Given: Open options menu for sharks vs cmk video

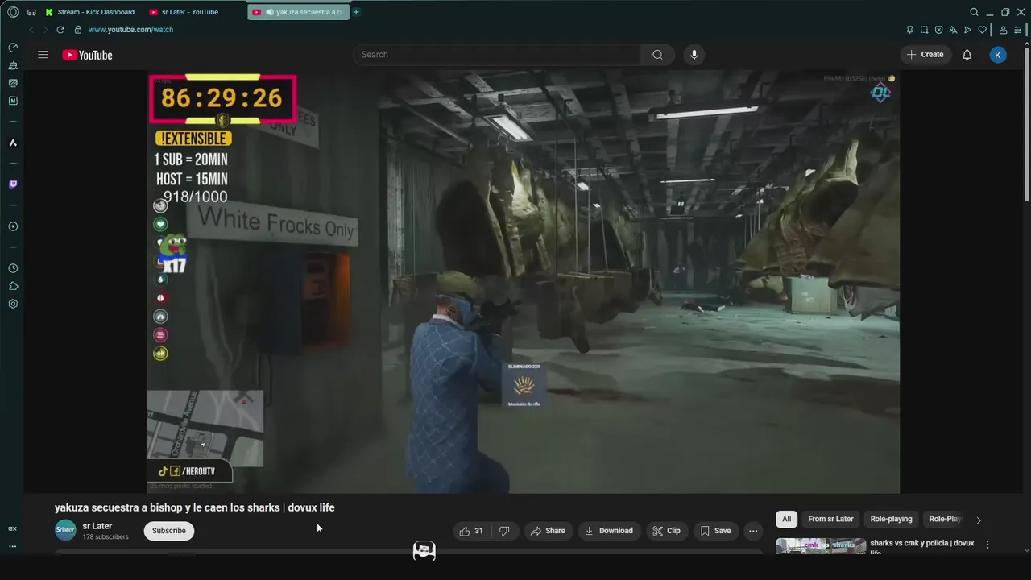Looking at the screenshot, I should pyautogui.click(x=988, y=545).
